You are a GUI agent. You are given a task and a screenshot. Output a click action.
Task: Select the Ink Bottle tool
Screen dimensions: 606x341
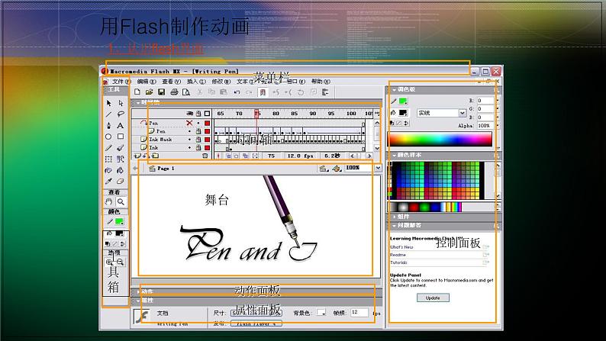click(108, 170)
